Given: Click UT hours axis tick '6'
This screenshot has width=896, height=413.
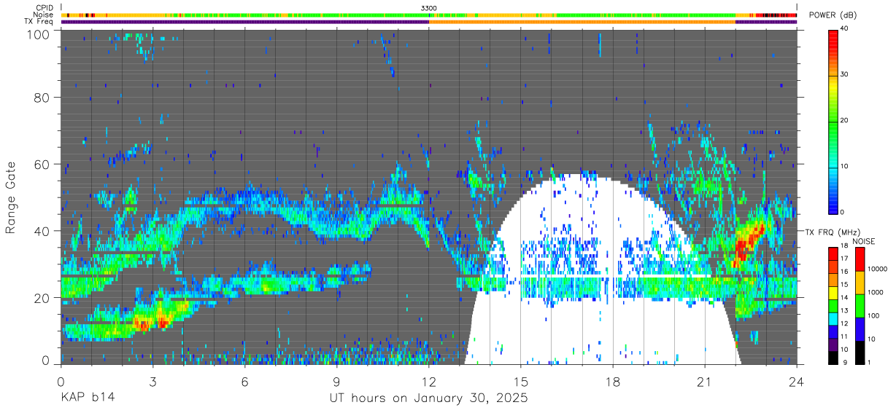Looking at the screenshot, I should point(245,381).
